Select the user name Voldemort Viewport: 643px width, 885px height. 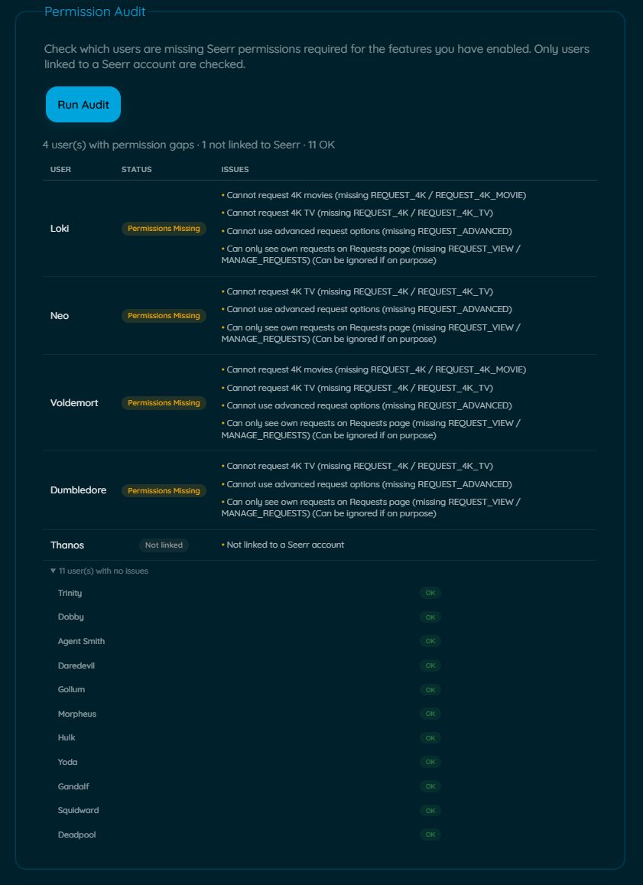click(74, 403)
